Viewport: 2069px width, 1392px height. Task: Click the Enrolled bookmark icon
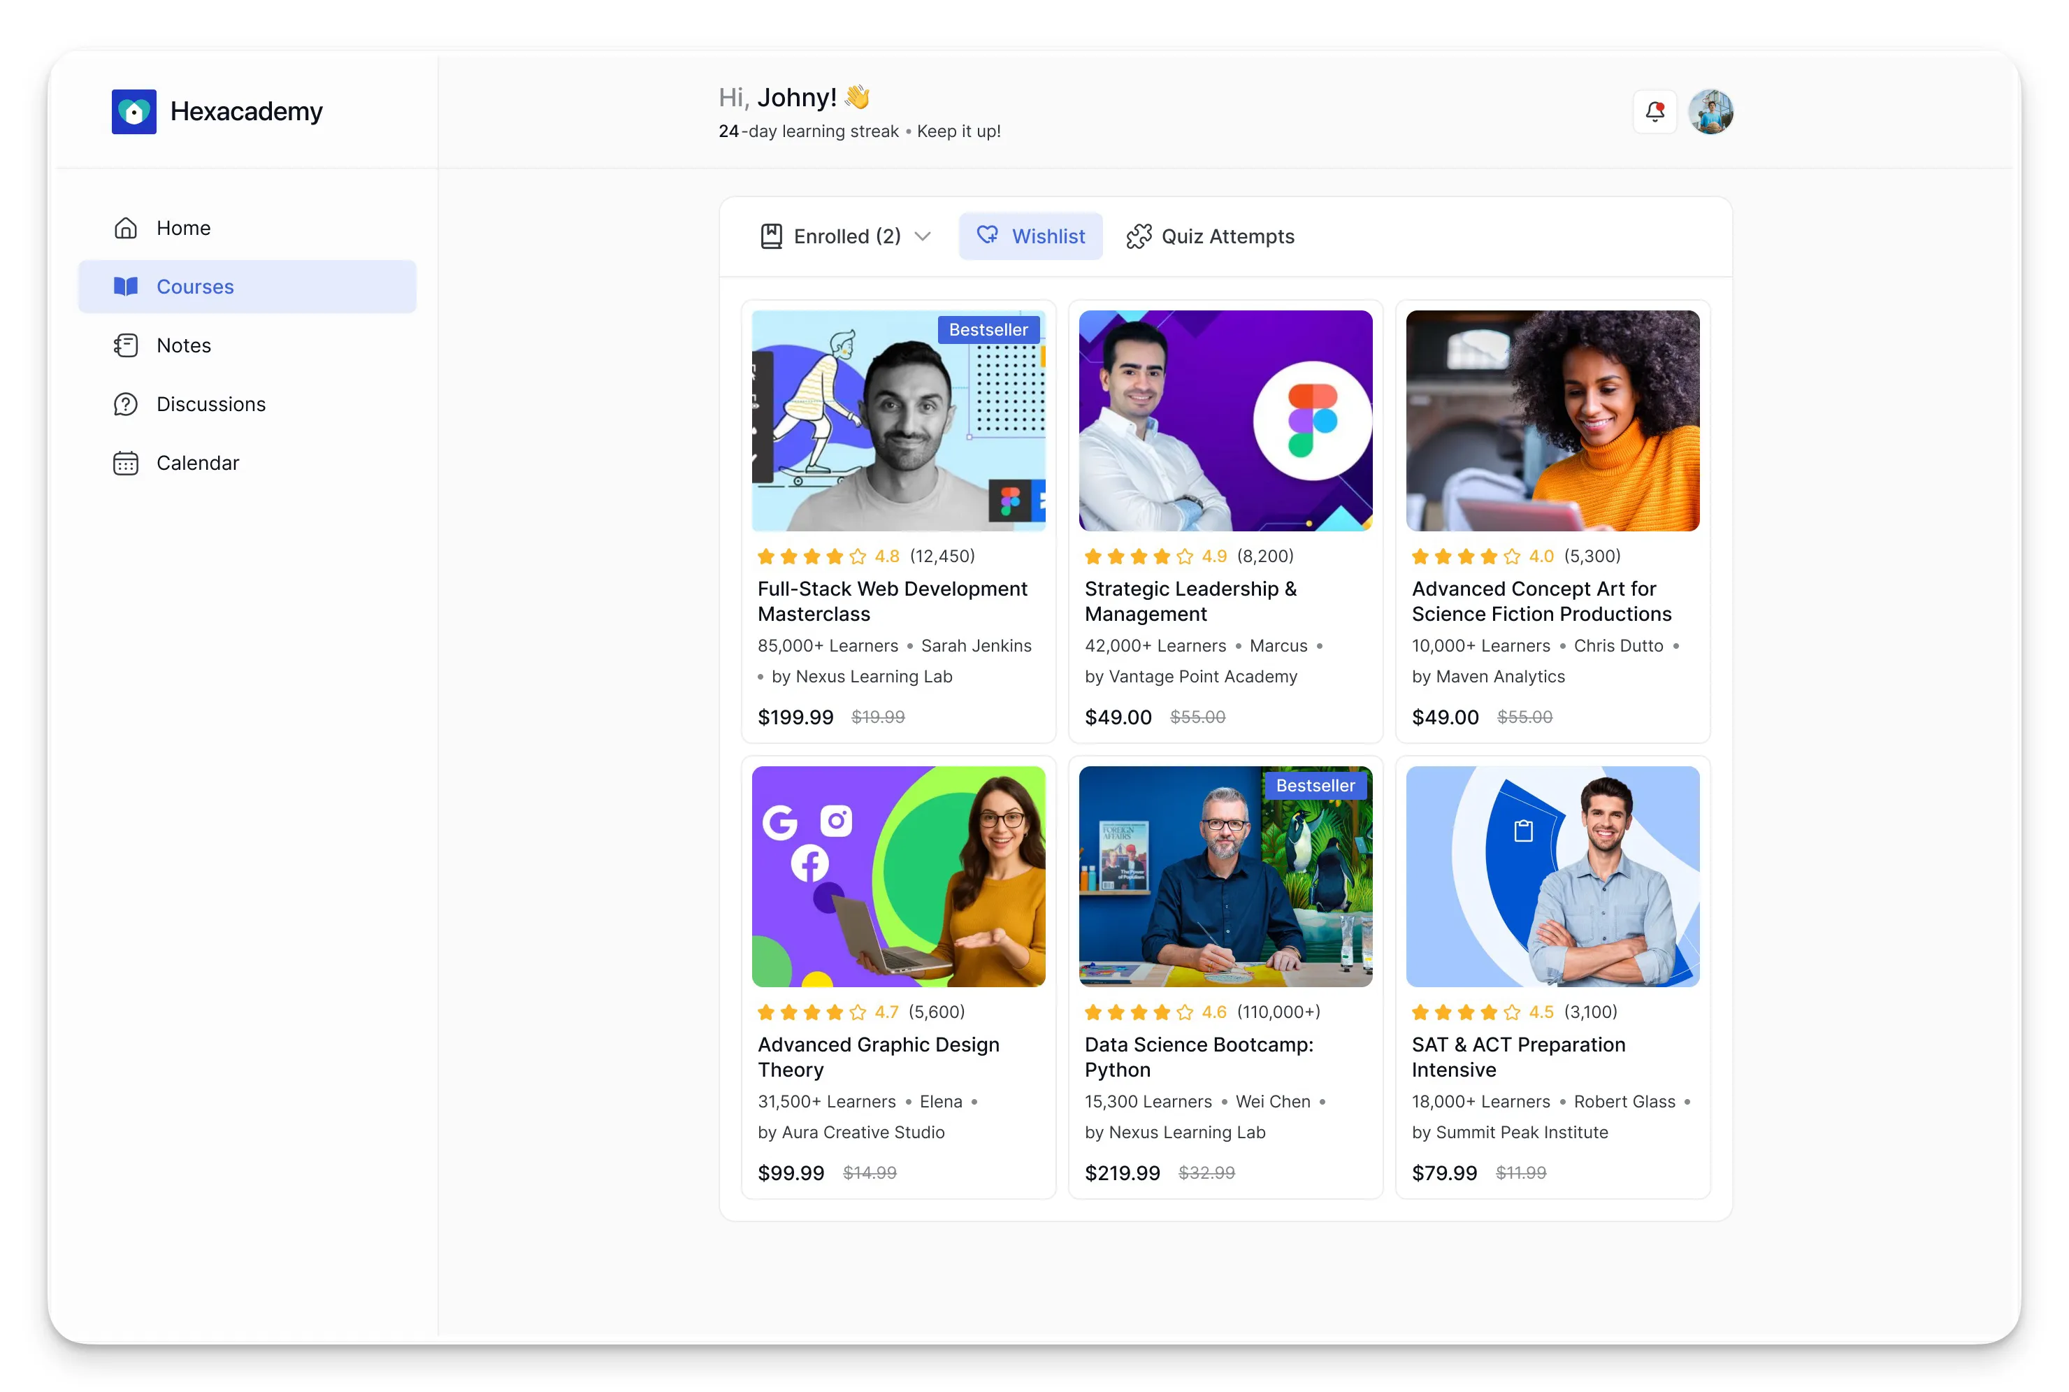771,236
